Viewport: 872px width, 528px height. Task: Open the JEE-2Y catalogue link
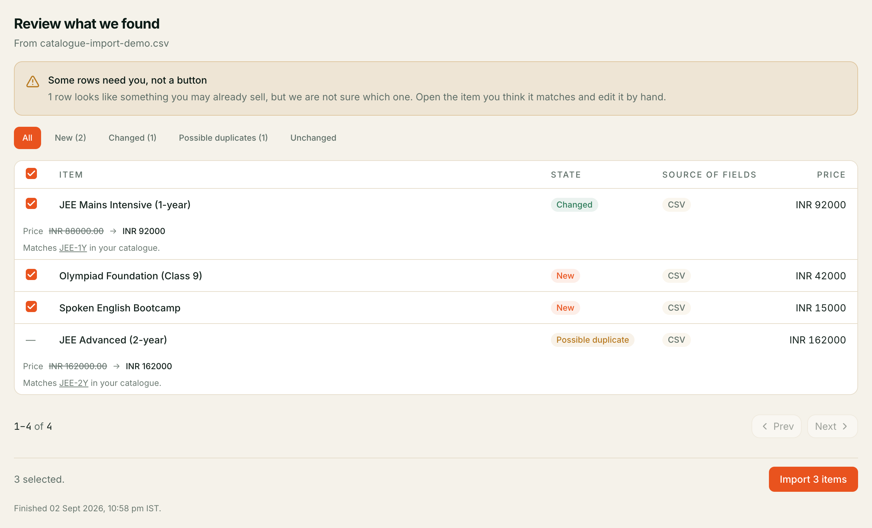point(73,383)
